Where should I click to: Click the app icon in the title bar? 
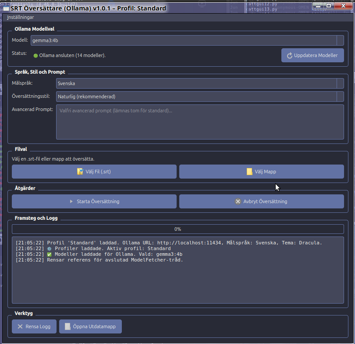point(6,9)
